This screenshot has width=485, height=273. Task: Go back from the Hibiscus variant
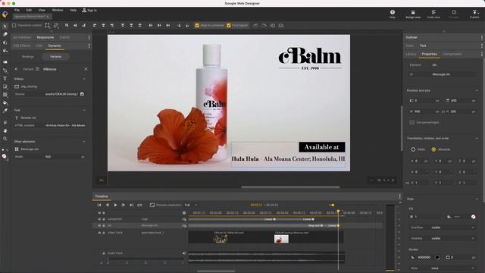[x=17, y=69]
